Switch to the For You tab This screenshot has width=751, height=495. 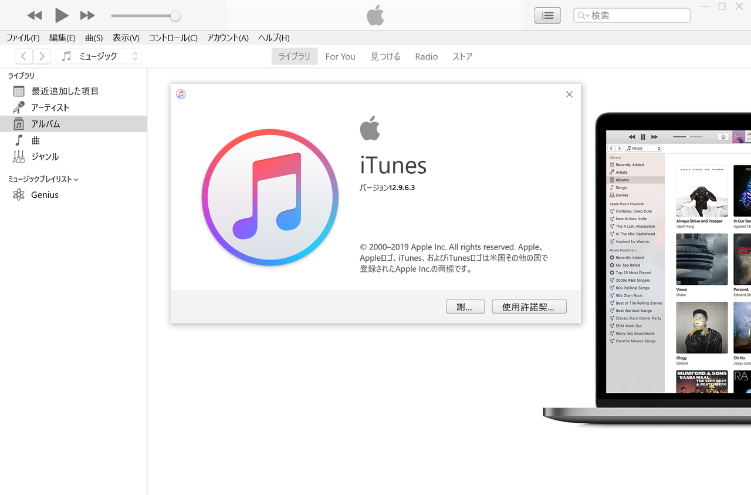pos(340,56)
